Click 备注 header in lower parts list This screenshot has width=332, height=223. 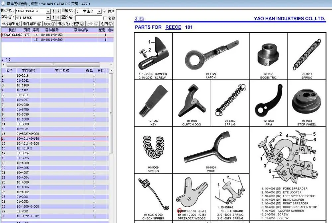pos(101,70)
